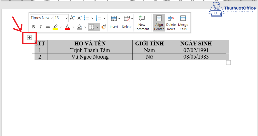Expand the Delete dropdown arrow
This screenshot has height=136, width=258.
tap(132, 18)
